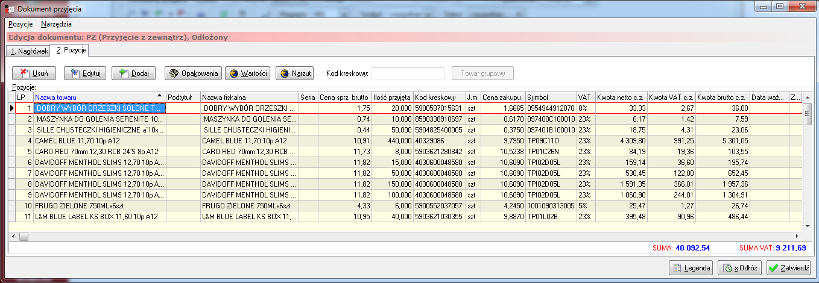This screenshot has height=283, width=819.
Task: Click the Narzut markup button
Action: click(x=295, y=73)
